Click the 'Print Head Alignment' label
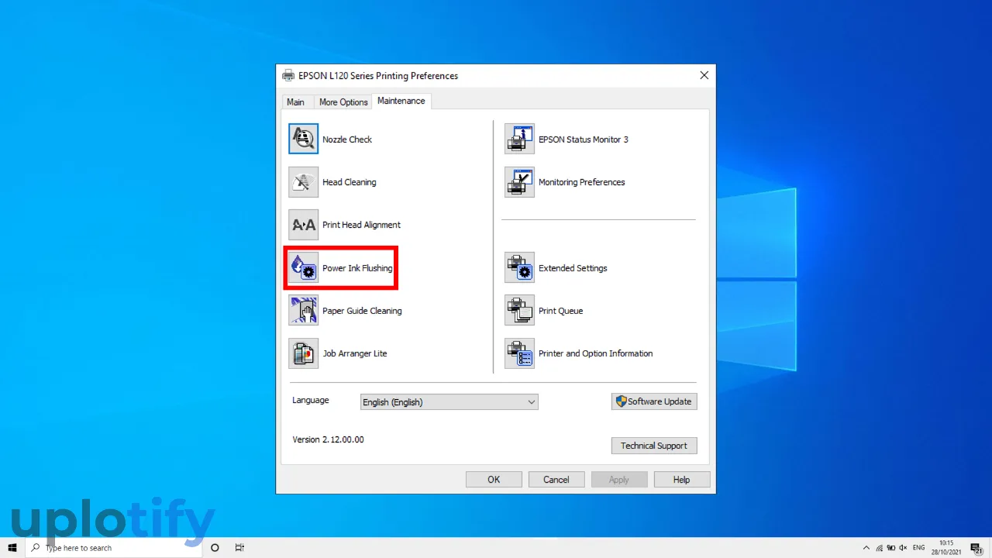 [x=362, y=225]
